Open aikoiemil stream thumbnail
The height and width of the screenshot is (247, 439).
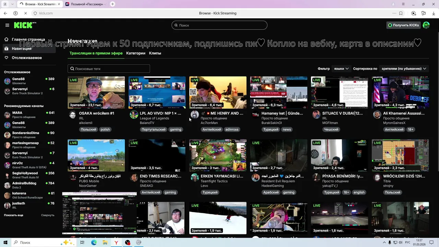96,92
